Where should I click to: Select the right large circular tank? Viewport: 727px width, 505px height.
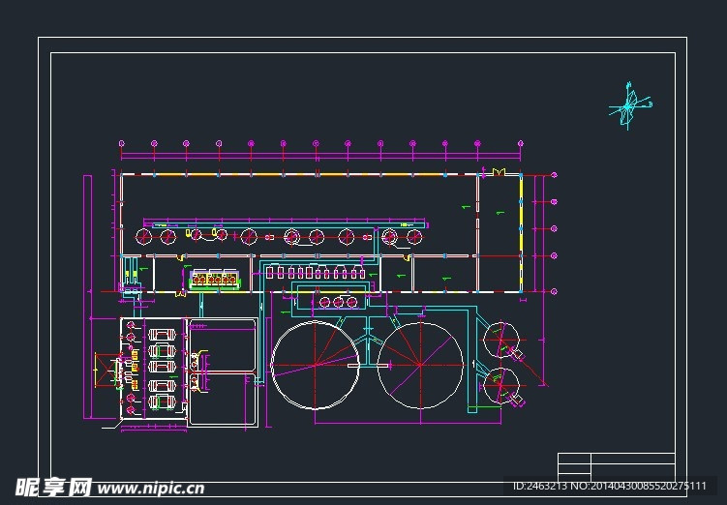pyautogui.click(x=420, y=365)
